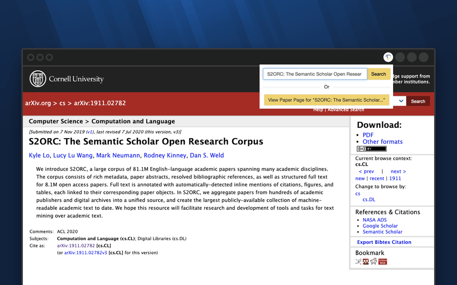
Task: Click Export Bibtex Citation
Action: pos(384,242)
